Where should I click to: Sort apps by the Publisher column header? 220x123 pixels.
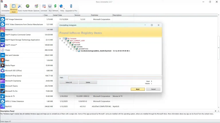tap(102, 15)
